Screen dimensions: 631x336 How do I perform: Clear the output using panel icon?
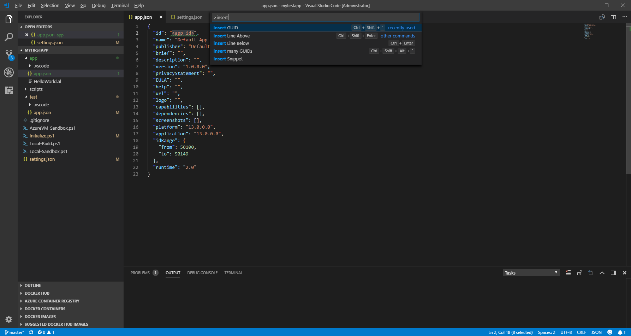[x=568, y=273]
